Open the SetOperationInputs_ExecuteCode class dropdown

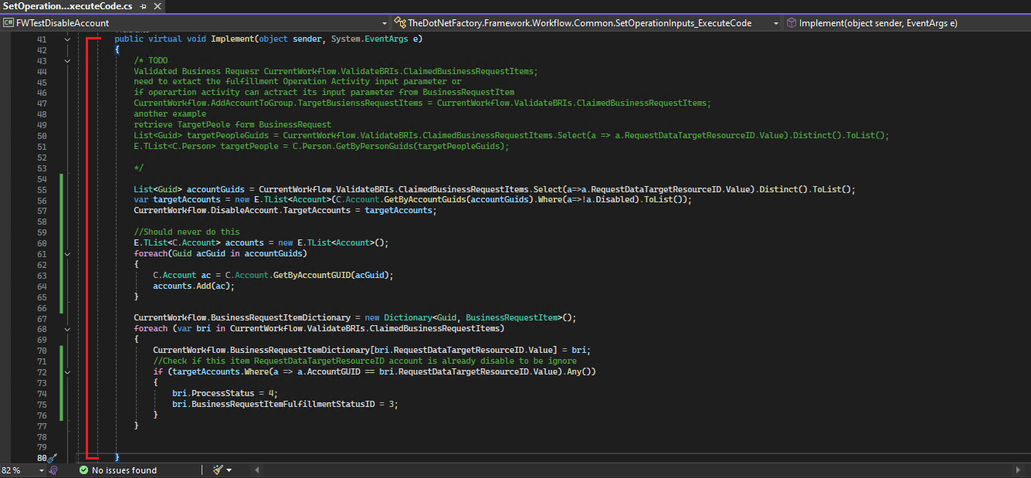(x=776, y=23)
